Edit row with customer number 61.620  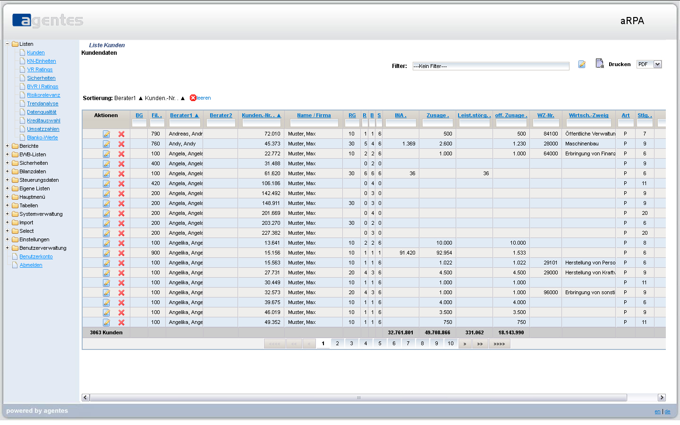(x=106, y=174)
